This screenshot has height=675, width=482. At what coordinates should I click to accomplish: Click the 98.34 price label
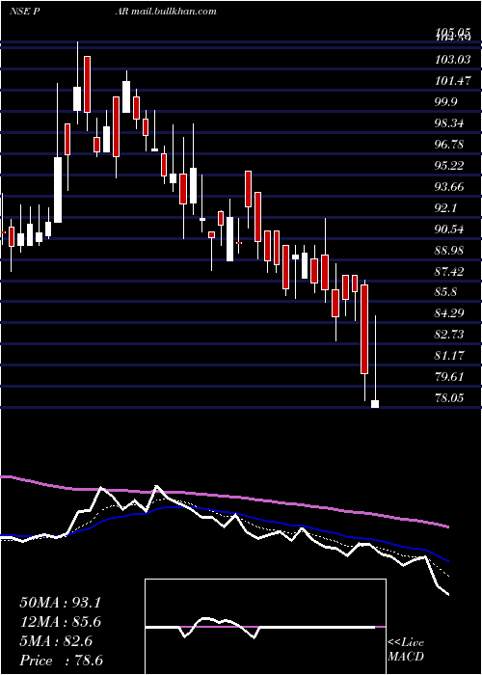point(449,123)
